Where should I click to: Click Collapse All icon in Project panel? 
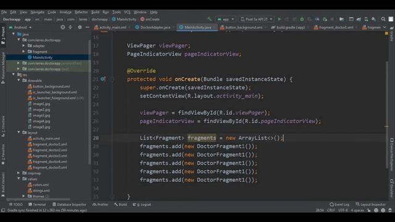[70, 27]
